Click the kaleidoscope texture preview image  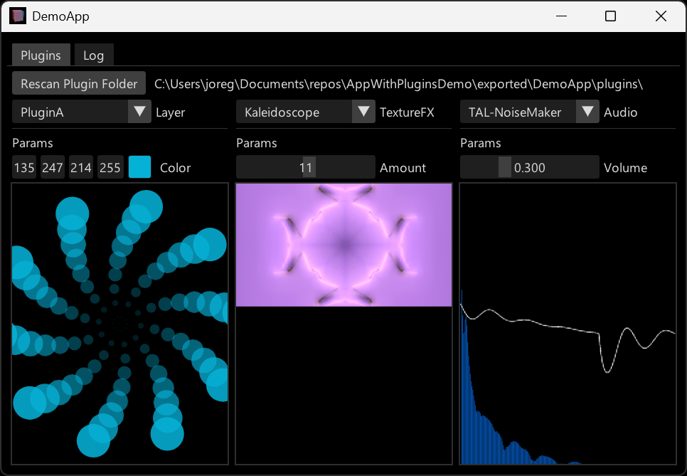point(343,245)
